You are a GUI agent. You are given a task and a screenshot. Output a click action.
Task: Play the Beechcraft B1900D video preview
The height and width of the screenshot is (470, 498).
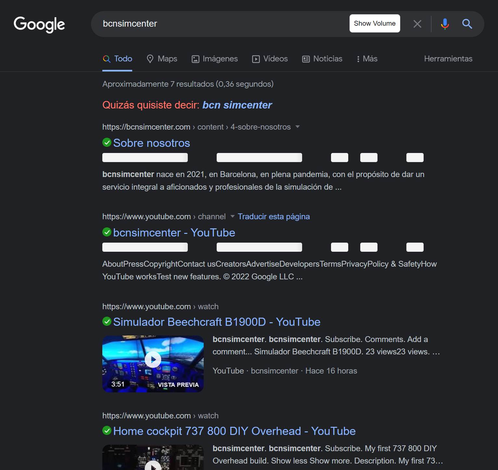153,360
